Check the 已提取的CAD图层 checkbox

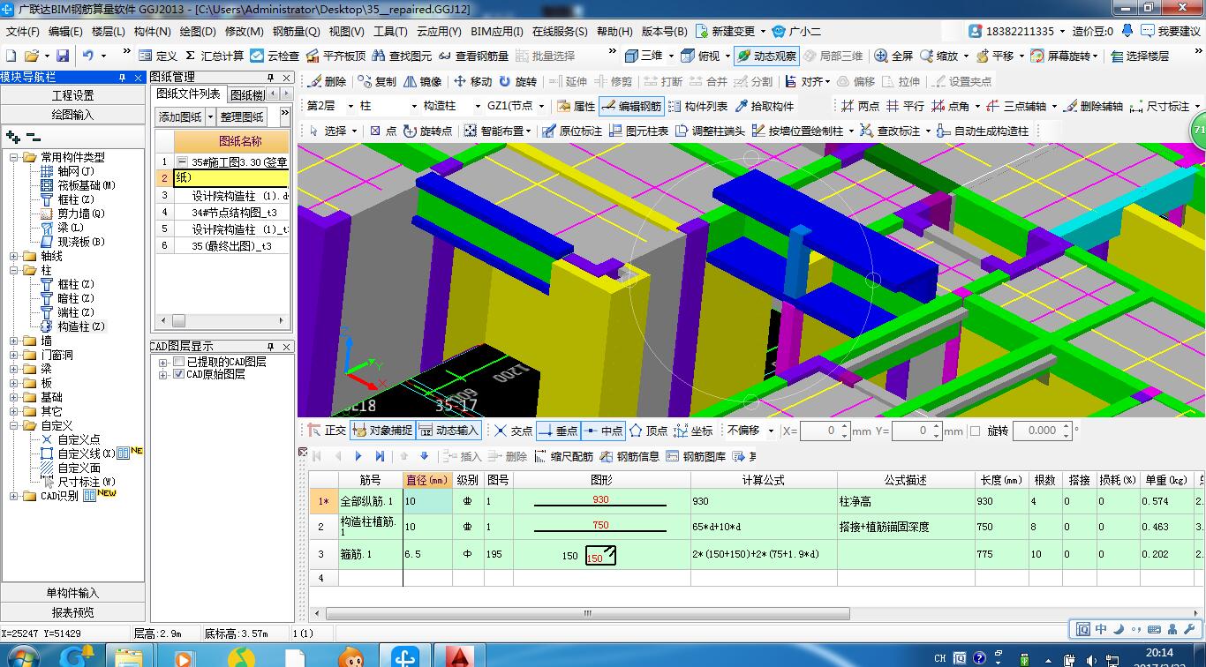[x=179, y=362]
